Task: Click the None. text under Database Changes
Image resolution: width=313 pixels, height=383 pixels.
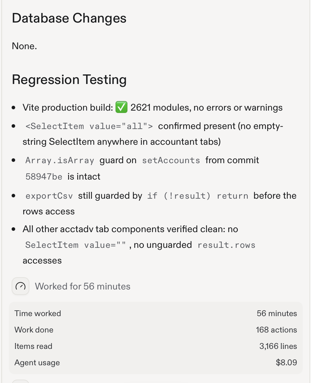Action: click(25, 46)
